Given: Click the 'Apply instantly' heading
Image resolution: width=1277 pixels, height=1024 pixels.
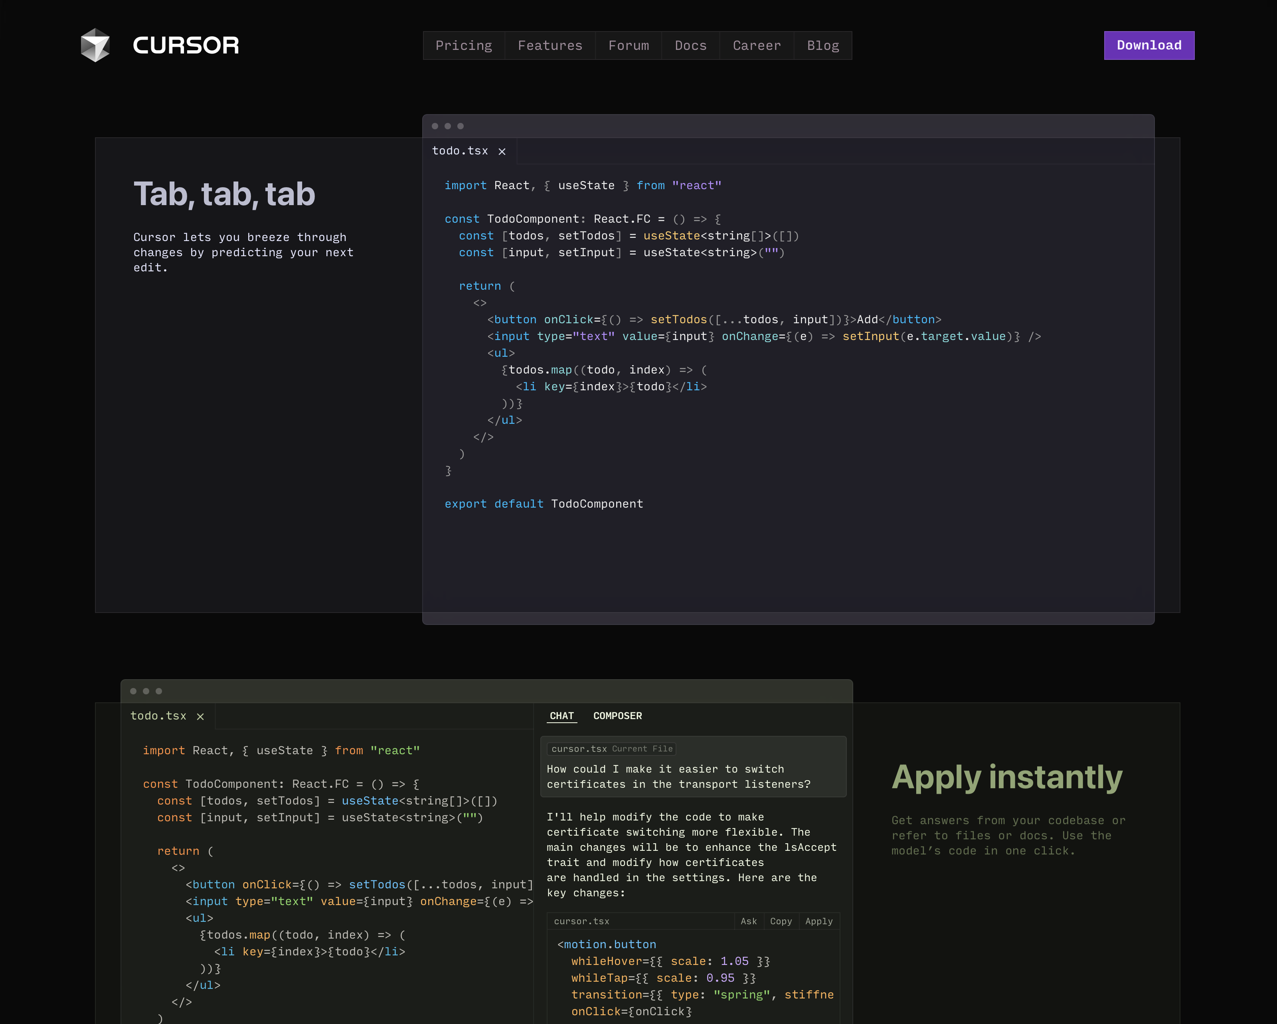Looking at the screenshot, I should (1007, 777).
